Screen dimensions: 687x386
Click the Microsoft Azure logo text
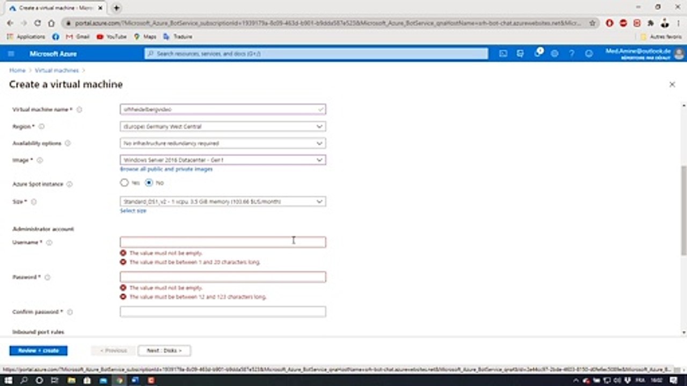53,54
